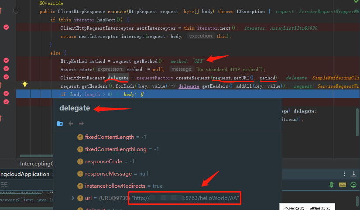Screen dimensions: 360x210
Task: Click the expression: parameter hint
Action: click(110, 69)
